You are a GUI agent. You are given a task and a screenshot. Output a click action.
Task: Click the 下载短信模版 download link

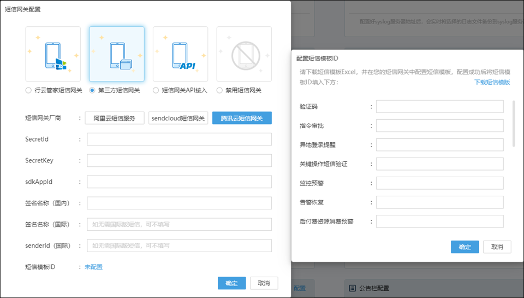(492, 82)
